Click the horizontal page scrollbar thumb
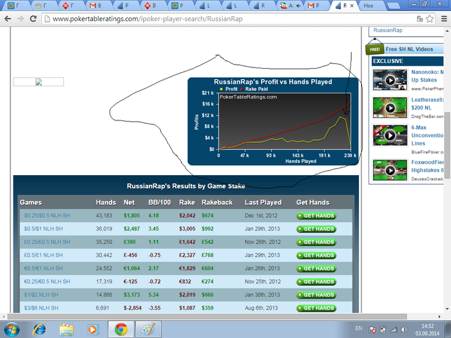 [x=207, y=317]
